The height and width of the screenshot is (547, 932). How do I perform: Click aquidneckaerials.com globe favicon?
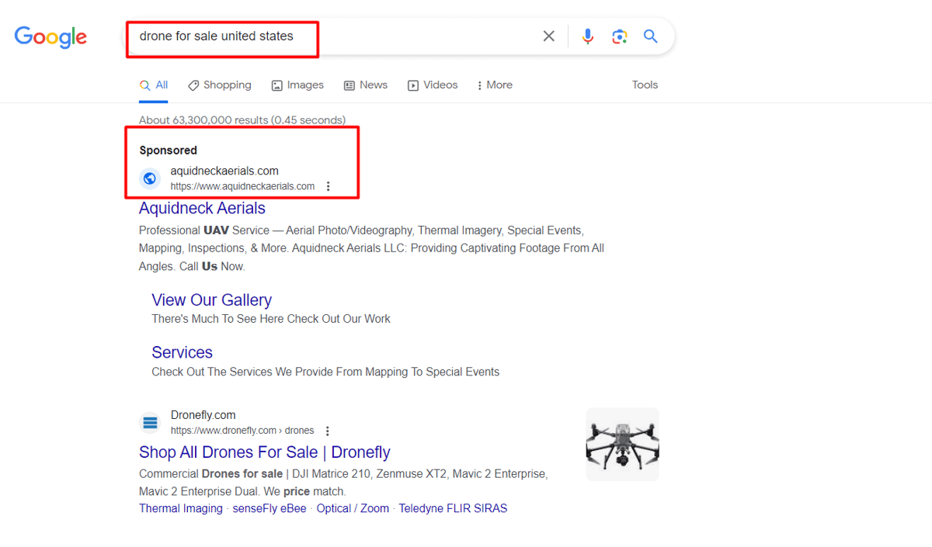click(x=150, y=178)
